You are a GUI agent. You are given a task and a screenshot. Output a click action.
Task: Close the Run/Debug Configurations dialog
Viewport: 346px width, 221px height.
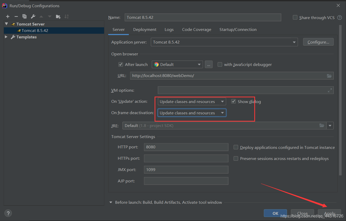point(338,5)
